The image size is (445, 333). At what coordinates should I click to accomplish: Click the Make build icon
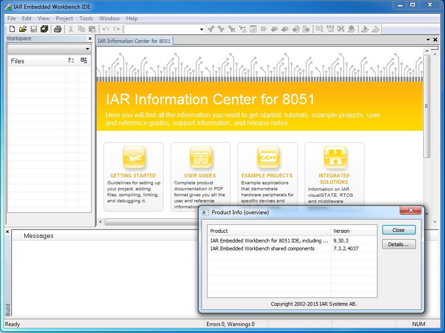click(330, 29)
